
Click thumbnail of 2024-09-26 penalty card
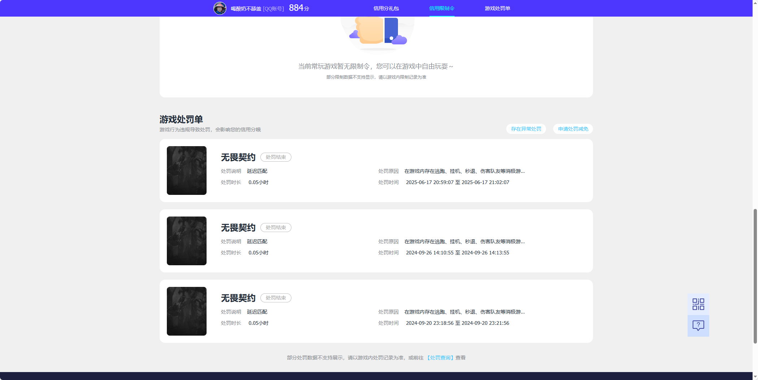[187, 241]
